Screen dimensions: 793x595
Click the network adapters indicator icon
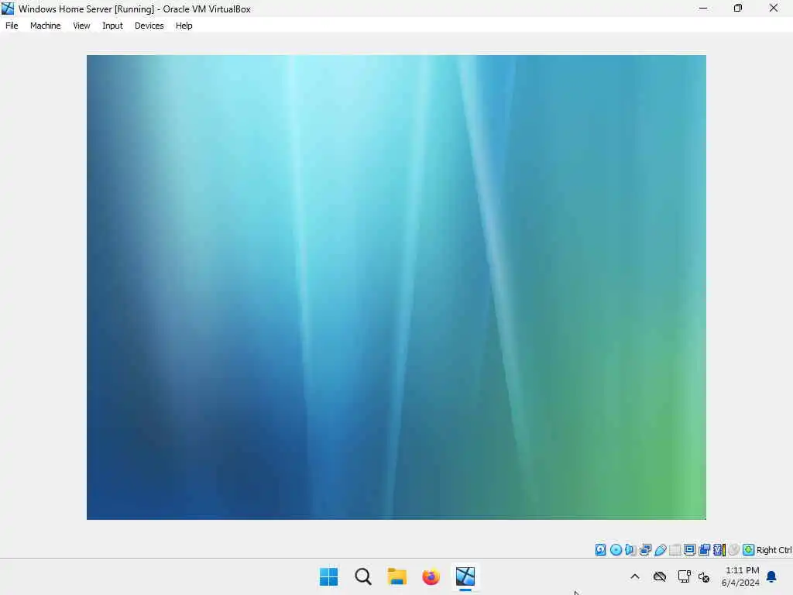tap(645, 549)
